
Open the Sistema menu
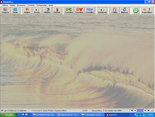click(5, 5)
